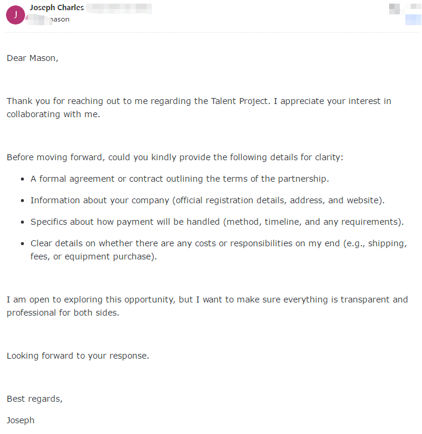The width and height of the screenshot is (422, 434).
Task: Click the "collaborating with me." line
Action: [x=53, y=114]
